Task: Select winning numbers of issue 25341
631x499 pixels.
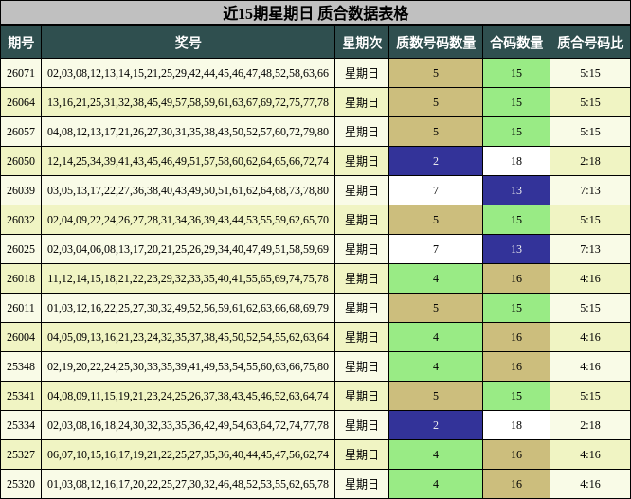Action: point(188,396)
